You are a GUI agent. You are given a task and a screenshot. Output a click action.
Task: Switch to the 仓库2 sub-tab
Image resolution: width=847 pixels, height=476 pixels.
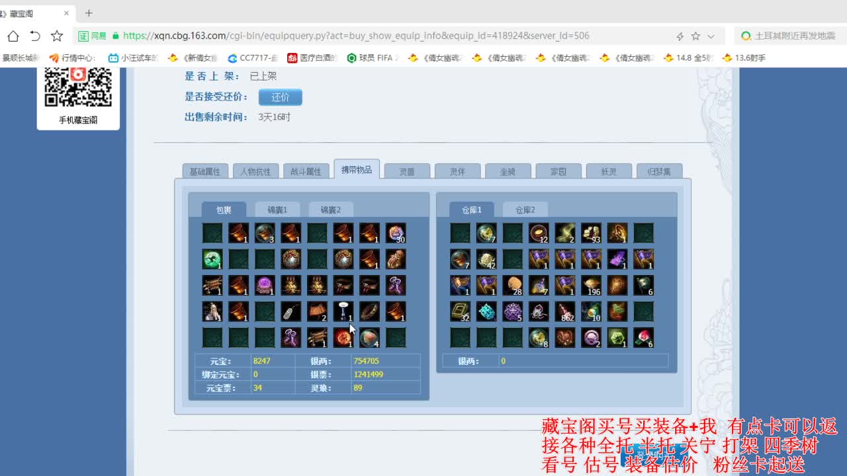(x=524, y=209)
